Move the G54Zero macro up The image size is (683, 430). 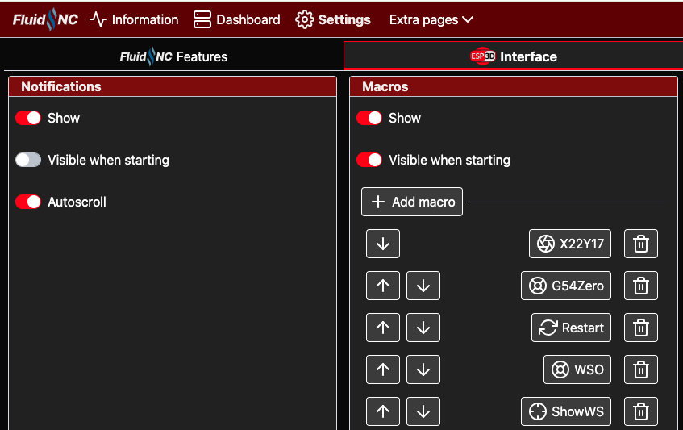pos(383,286)
